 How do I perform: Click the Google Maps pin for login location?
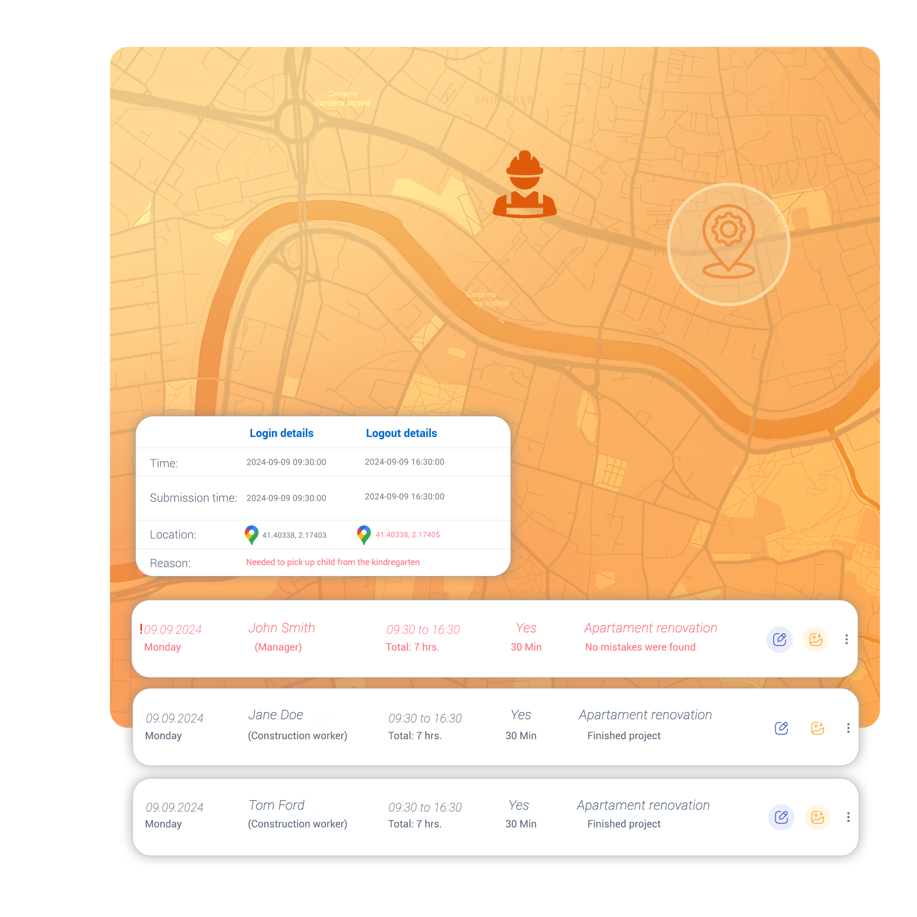[251, 534]
